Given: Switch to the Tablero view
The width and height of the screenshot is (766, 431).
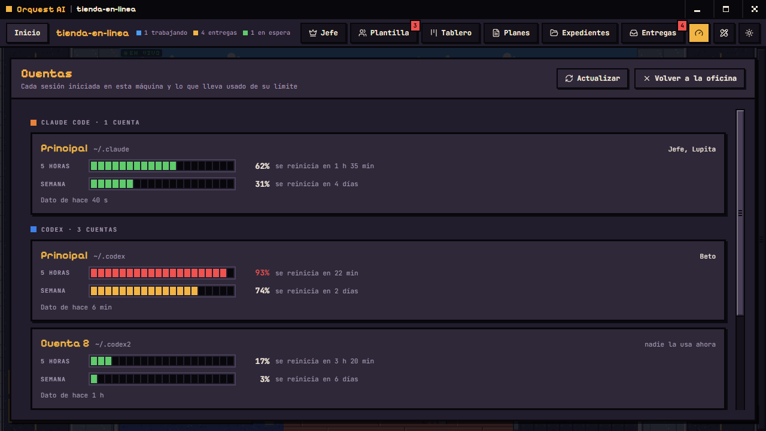Looking at the screenshot, I should 451,33.
